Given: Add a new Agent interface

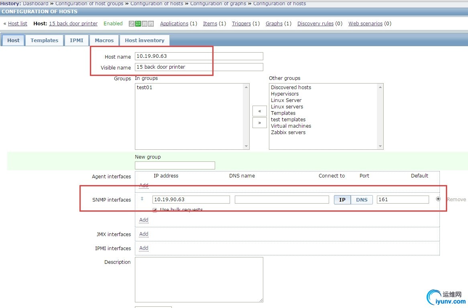Looking at the screenshot, I should 144,185.
